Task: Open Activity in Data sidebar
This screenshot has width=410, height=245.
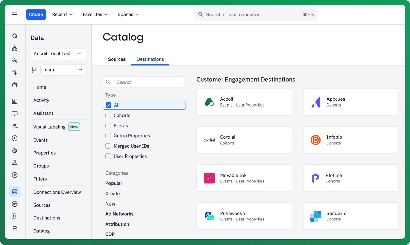Action: [41, 100]
